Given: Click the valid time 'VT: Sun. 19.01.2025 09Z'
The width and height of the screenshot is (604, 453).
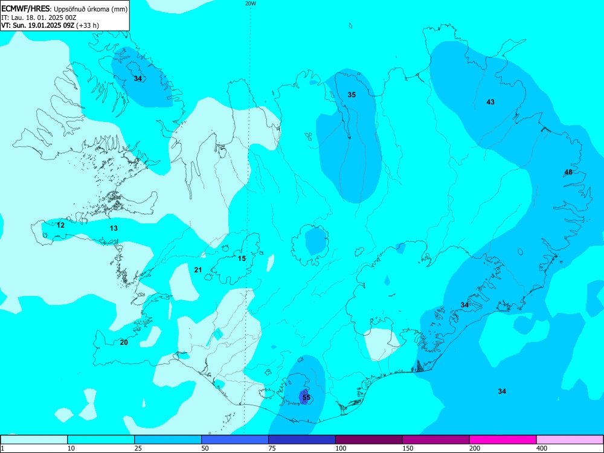Looking at the screenshot, I should [x=37, y=25].
